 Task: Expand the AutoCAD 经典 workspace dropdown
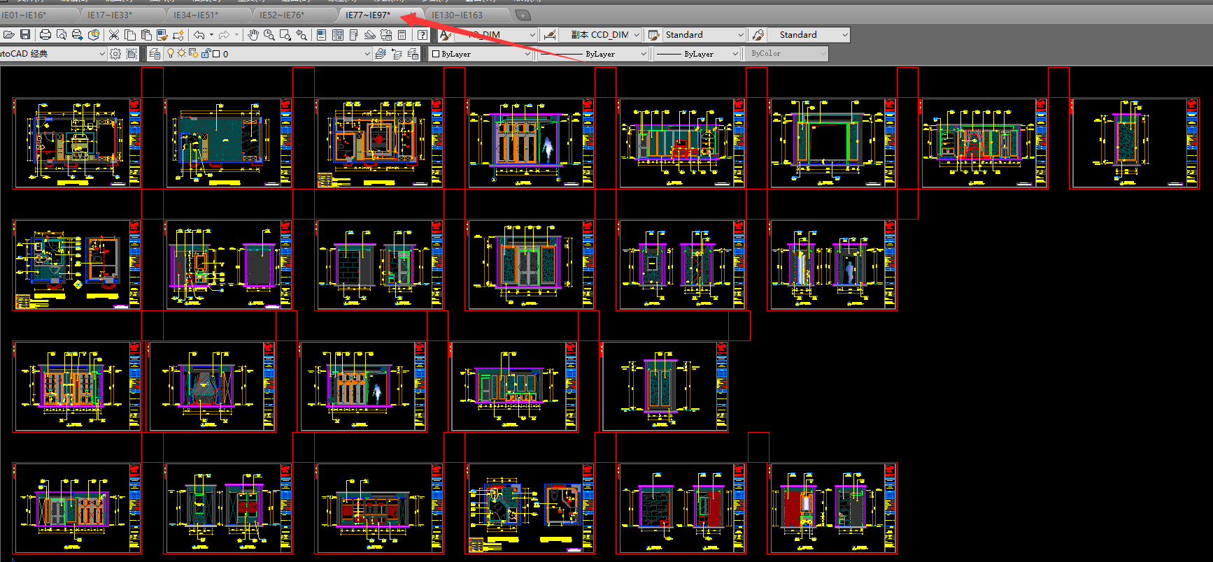(101, 54)
